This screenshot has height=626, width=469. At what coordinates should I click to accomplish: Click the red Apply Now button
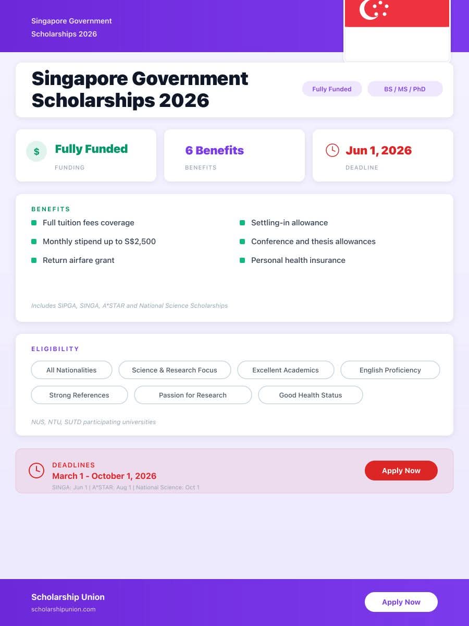401,470
